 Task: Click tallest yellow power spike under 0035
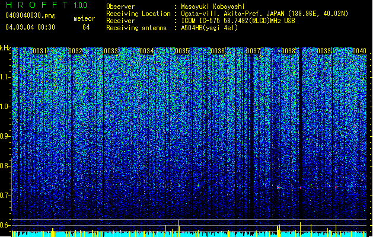(179, 228)
